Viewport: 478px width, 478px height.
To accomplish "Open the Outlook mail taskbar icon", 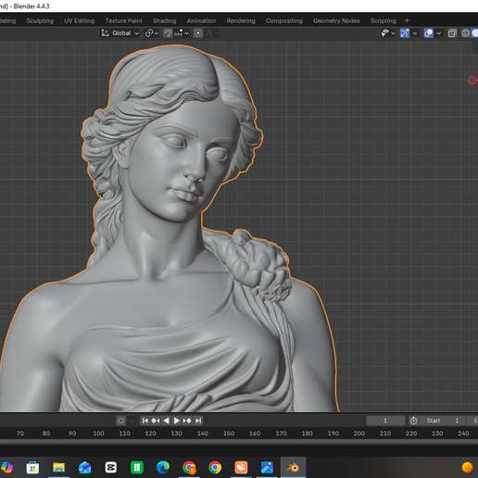I will [84, 468].
